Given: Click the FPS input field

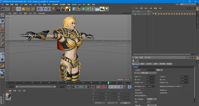Looking at the screenshot, I should coord(151,77).
